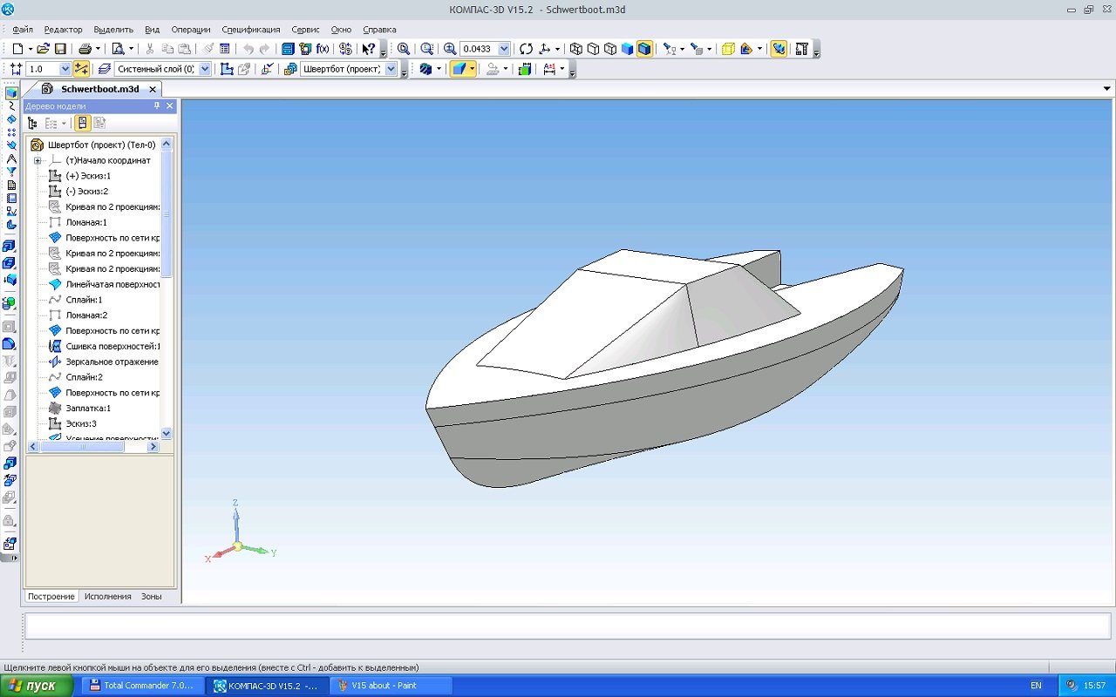The width and height of the screenshot is (1116, 697).
Task: Click the context help arrow icon
Action: (x=369, y=49)
